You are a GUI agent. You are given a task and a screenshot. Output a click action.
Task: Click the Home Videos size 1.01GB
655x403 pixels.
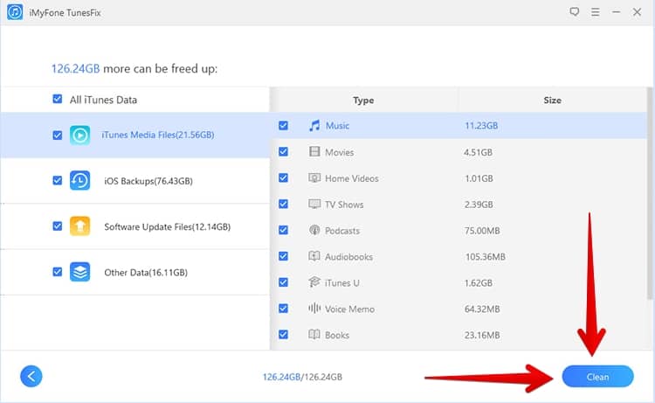coord(479,178)
